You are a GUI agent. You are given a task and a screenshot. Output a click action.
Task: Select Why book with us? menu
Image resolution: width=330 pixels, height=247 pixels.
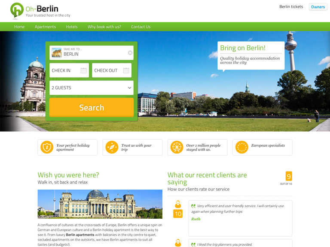tap(104, 27)
